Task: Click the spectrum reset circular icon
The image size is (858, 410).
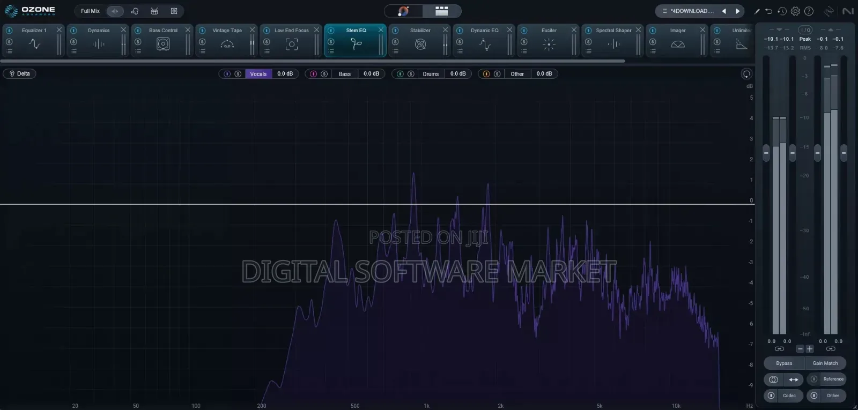Action: [746, 74]
